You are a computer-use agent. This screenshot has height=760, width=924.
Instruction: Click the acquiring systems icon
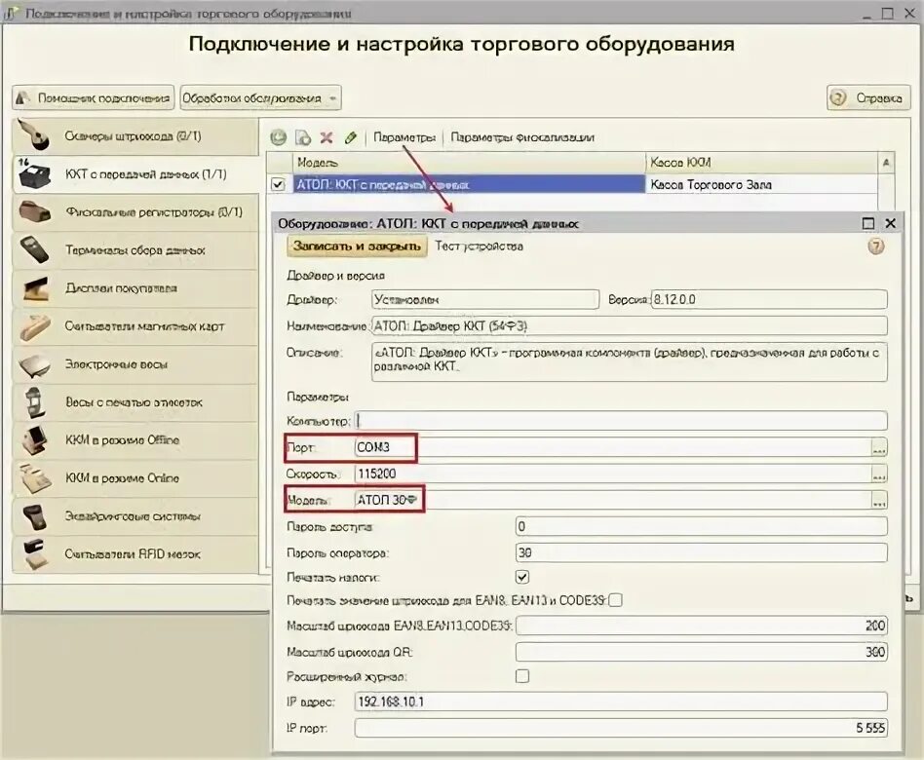34,516
